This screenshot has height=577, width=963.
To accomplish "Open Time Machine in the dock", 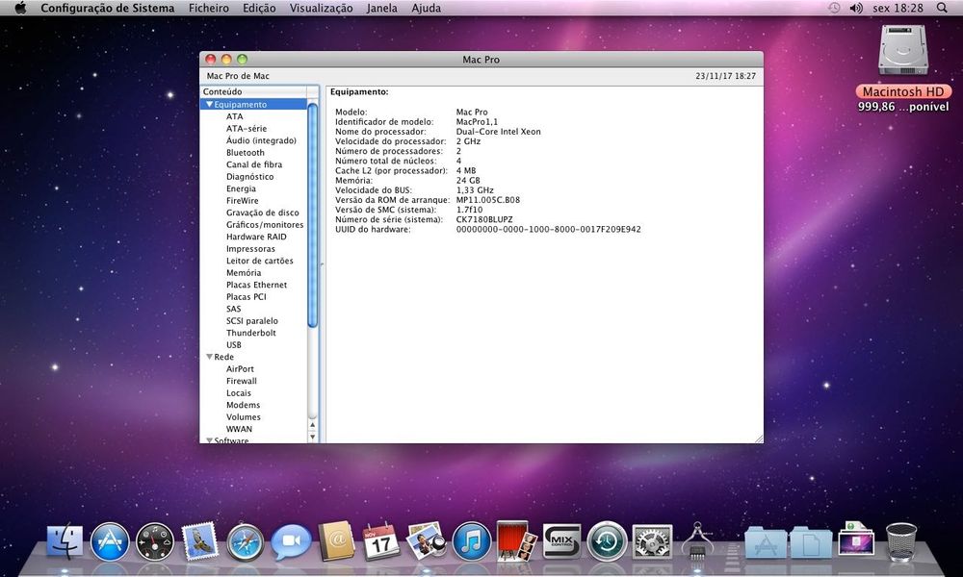I will tap(607, 542).
